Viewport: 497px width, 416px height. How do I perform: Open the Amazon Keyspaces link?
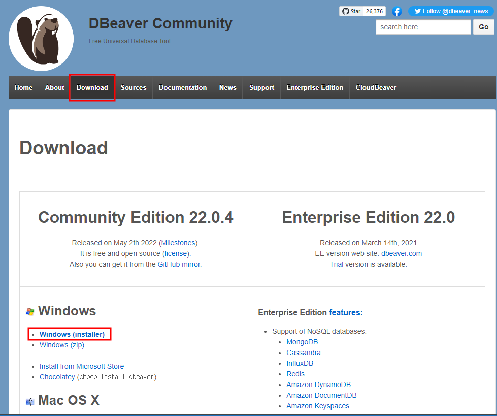pyautogui.click(x=318, y=406)
